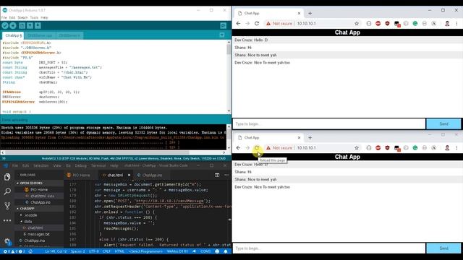
Task: Open the CRLF line-ending selector
Action: (106, 251)
